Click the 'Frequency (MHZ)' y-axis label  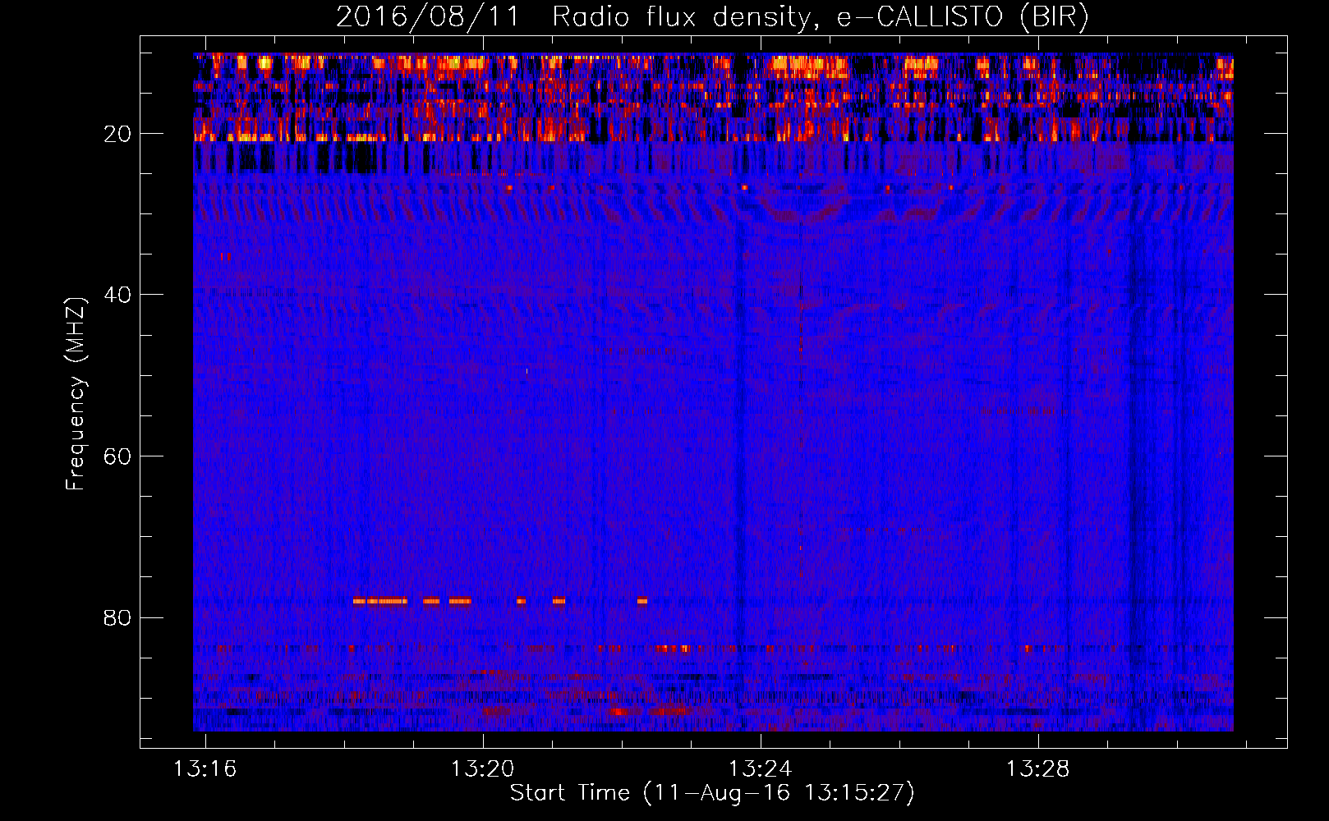click(75, 394)
